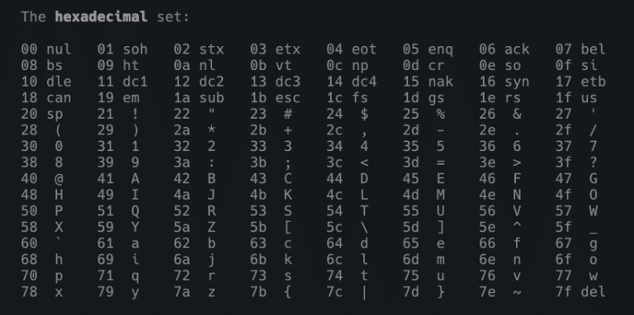Click the 40 @ symbol entry

point(42,178)
